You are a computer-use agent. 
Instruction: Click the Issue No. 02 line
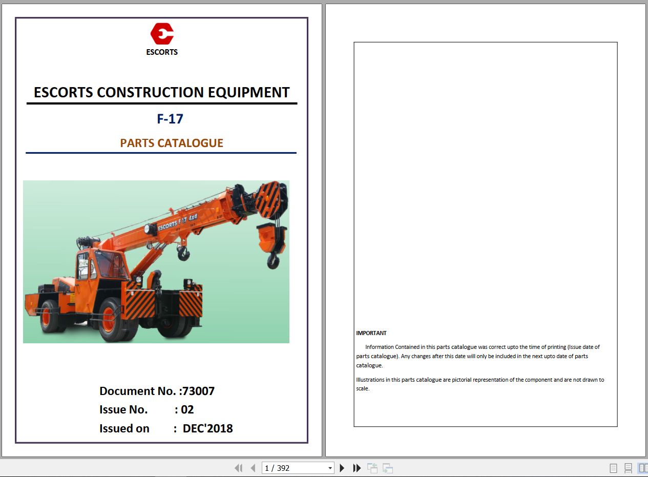coord(147,409)
